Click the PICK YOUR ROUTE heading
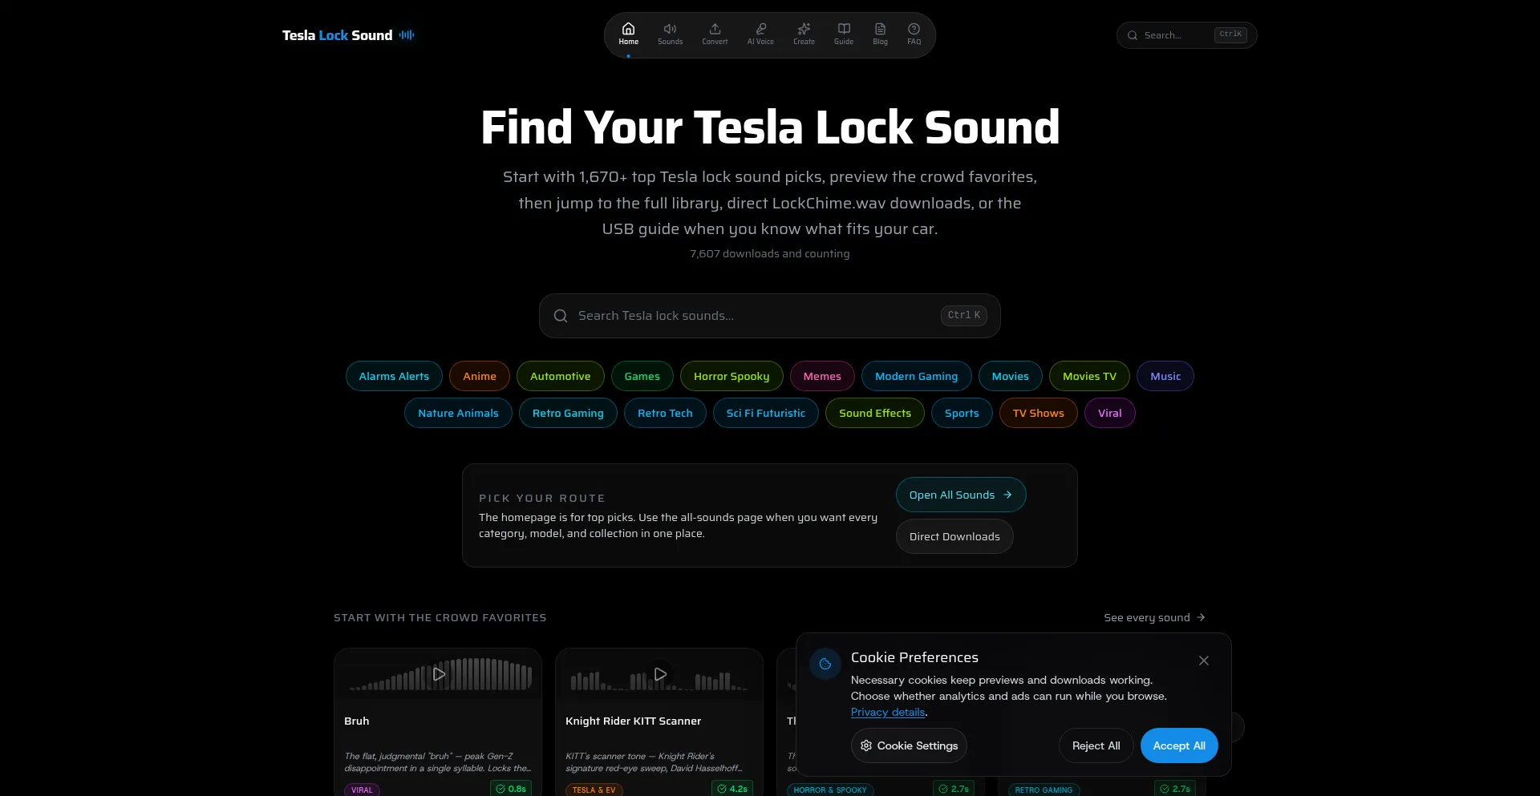Screen dimensions: 1540x796 pos(542,498)
